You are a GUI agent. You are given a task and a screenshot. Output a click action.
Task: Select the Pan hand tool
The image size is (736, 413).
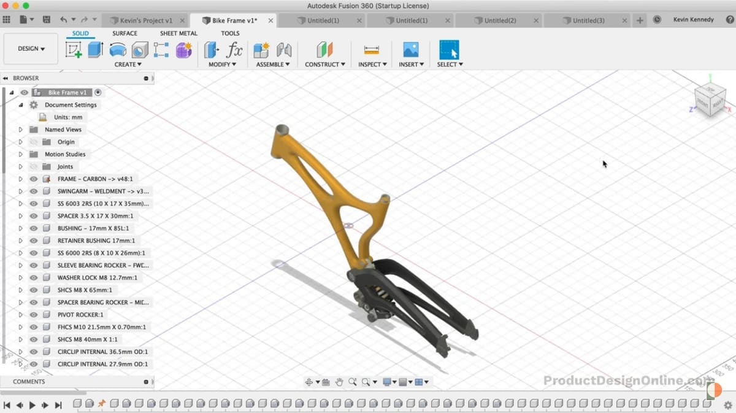[x=339, y=382]
